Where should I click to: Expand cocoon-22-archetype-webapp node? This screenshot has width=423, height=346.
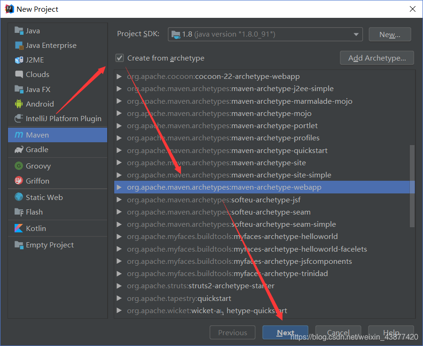[x=119, y=77]
